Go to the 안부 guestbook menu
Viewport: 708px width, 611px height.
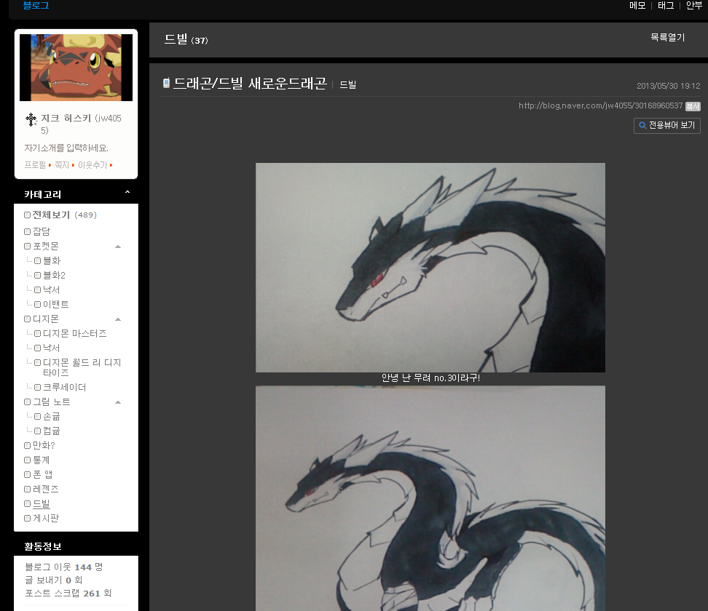pyautogui.click(x=694, y=6)
